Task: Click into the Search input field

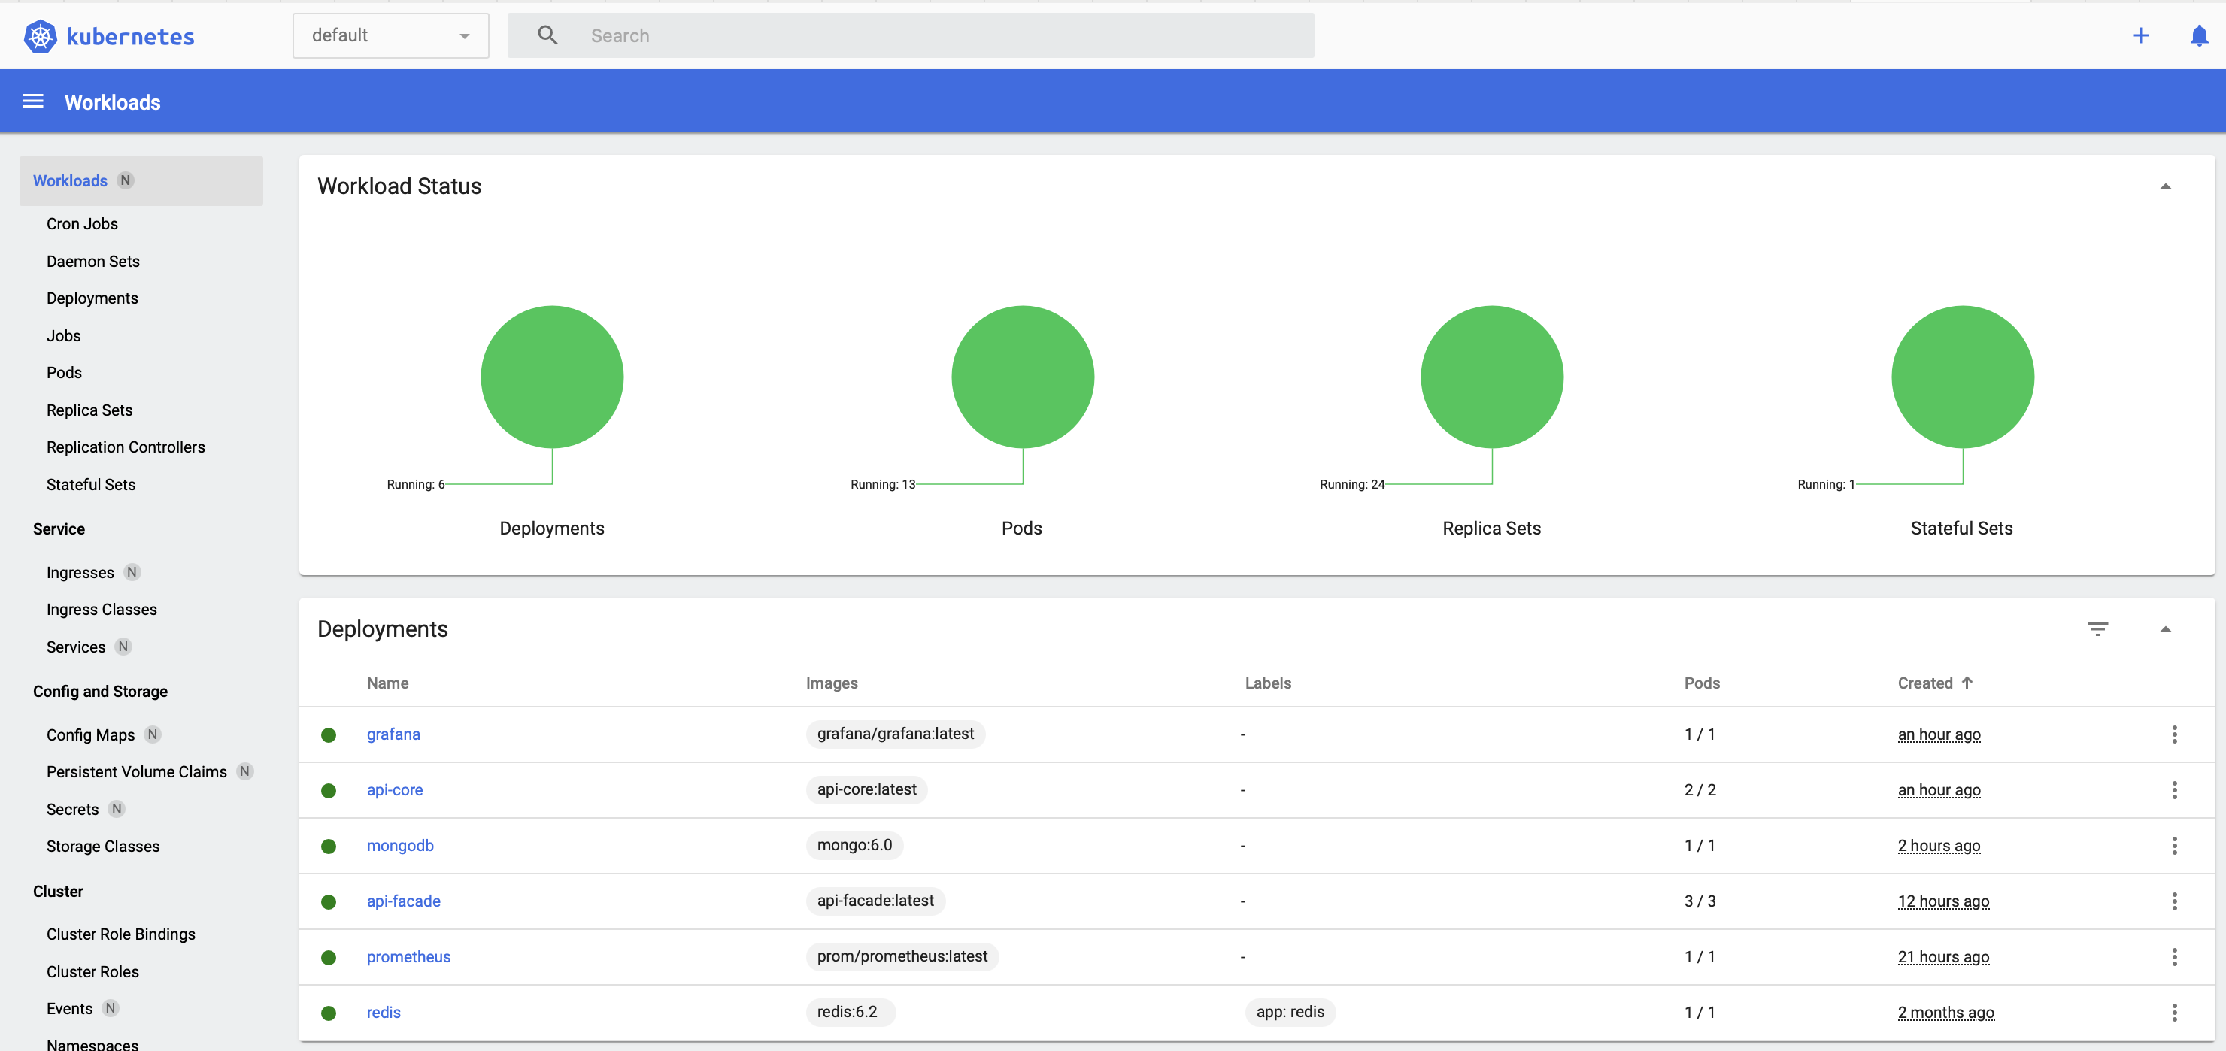Action: point(942,35)
